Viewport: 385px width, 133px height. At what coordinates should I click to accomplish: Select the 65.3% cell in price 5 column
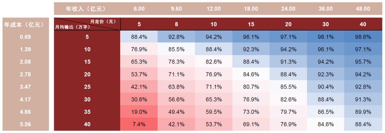pyautogui.click(x=139, y=62)
